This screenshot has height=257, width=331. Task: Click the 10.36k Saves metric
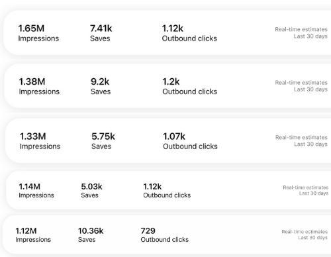pyautogui.click(x=91, y=235)
